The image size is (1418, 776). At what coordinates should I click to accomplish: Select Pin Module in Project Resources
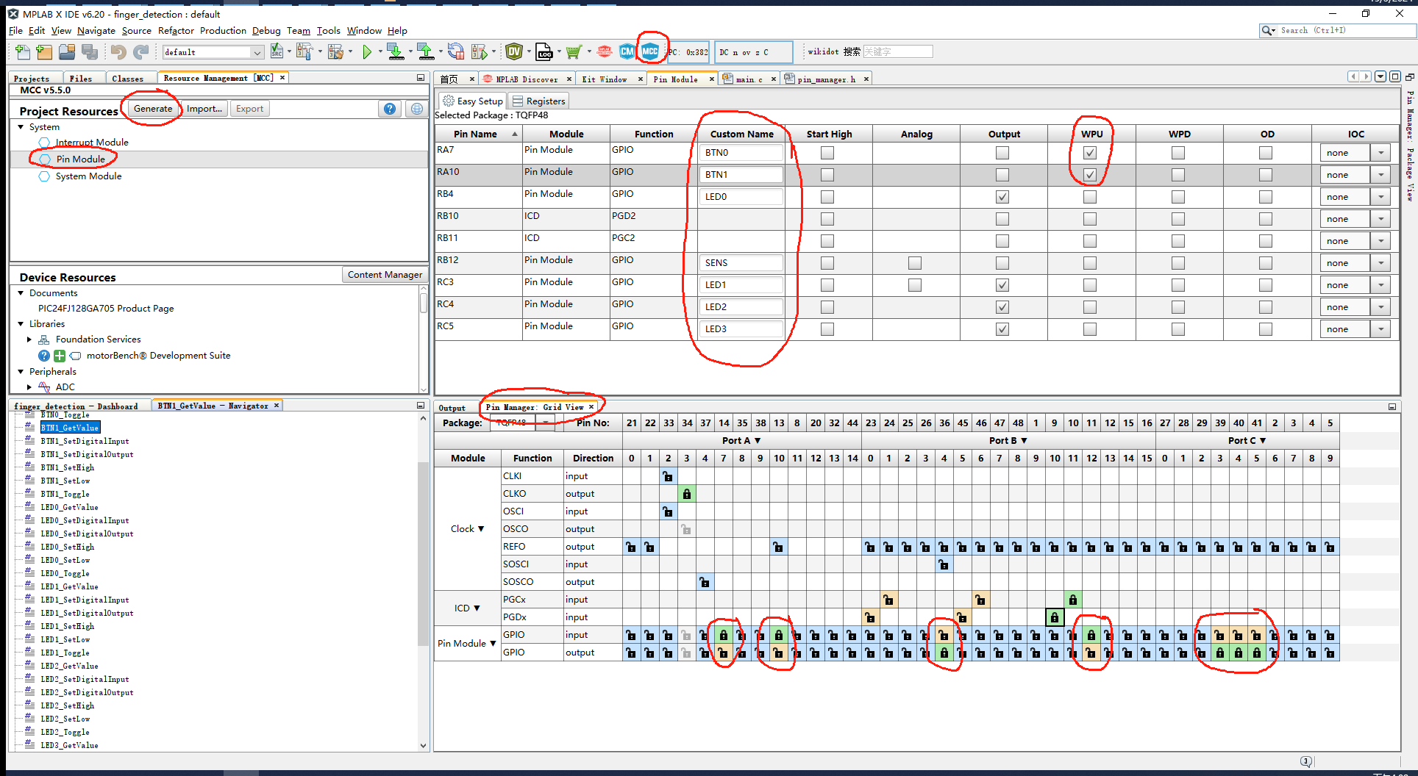coord(81,159)
